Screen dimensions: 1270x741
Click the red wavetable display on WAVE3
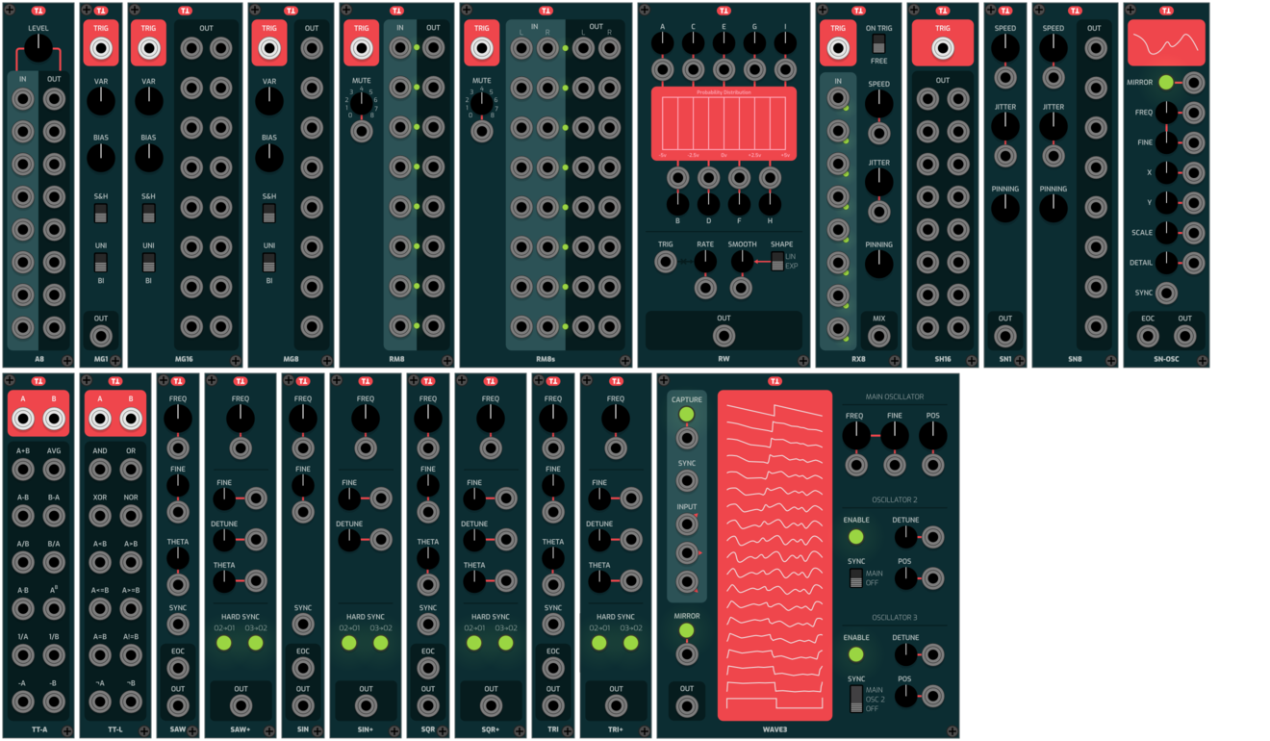coord(775,555)
